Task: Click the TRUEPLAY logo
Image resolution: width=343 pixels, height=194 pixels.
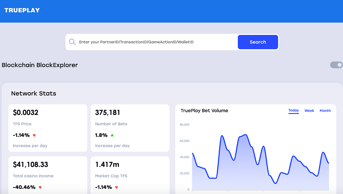Action: click(x=22, y=10)
